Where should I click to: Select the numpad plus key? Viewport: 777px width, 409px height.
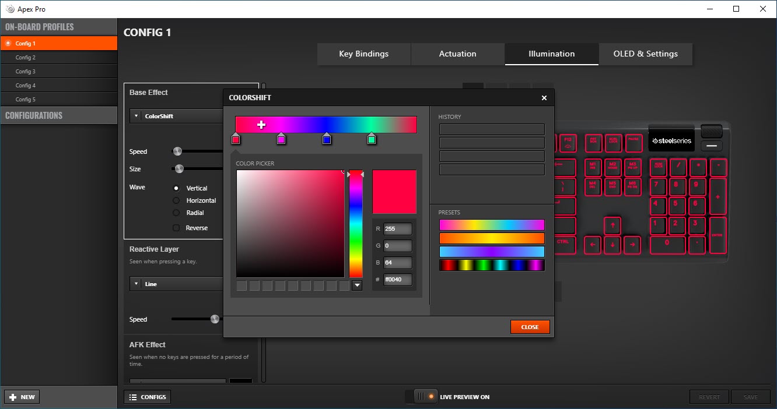(717, 196)
